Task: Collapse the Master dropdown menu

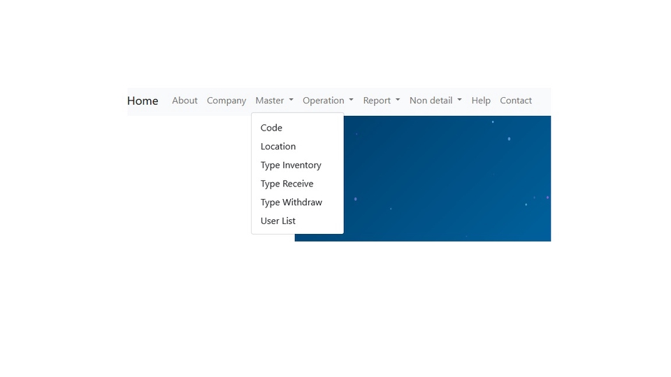Action: [274, 101]
